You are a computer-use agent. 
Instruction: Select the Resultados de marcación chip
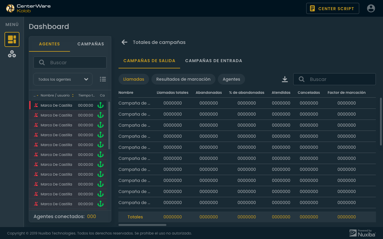(x=183, y=79)
